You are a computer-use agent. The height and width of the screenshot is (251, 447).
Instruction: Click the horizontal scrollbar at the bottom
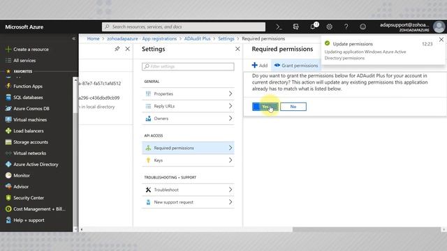(x=367, y=229)
